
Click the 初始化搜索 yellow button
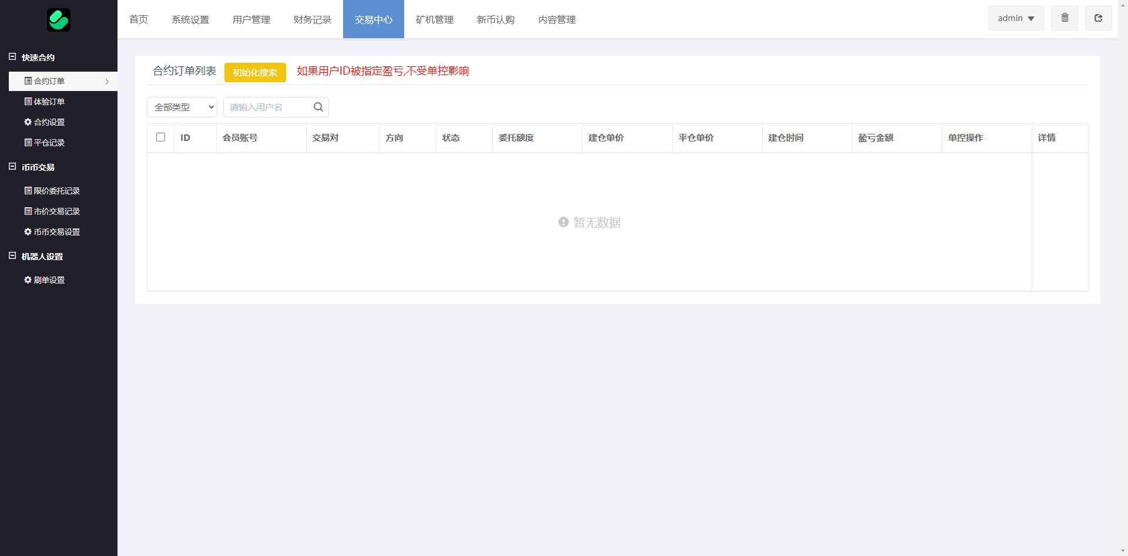[255, 72]
